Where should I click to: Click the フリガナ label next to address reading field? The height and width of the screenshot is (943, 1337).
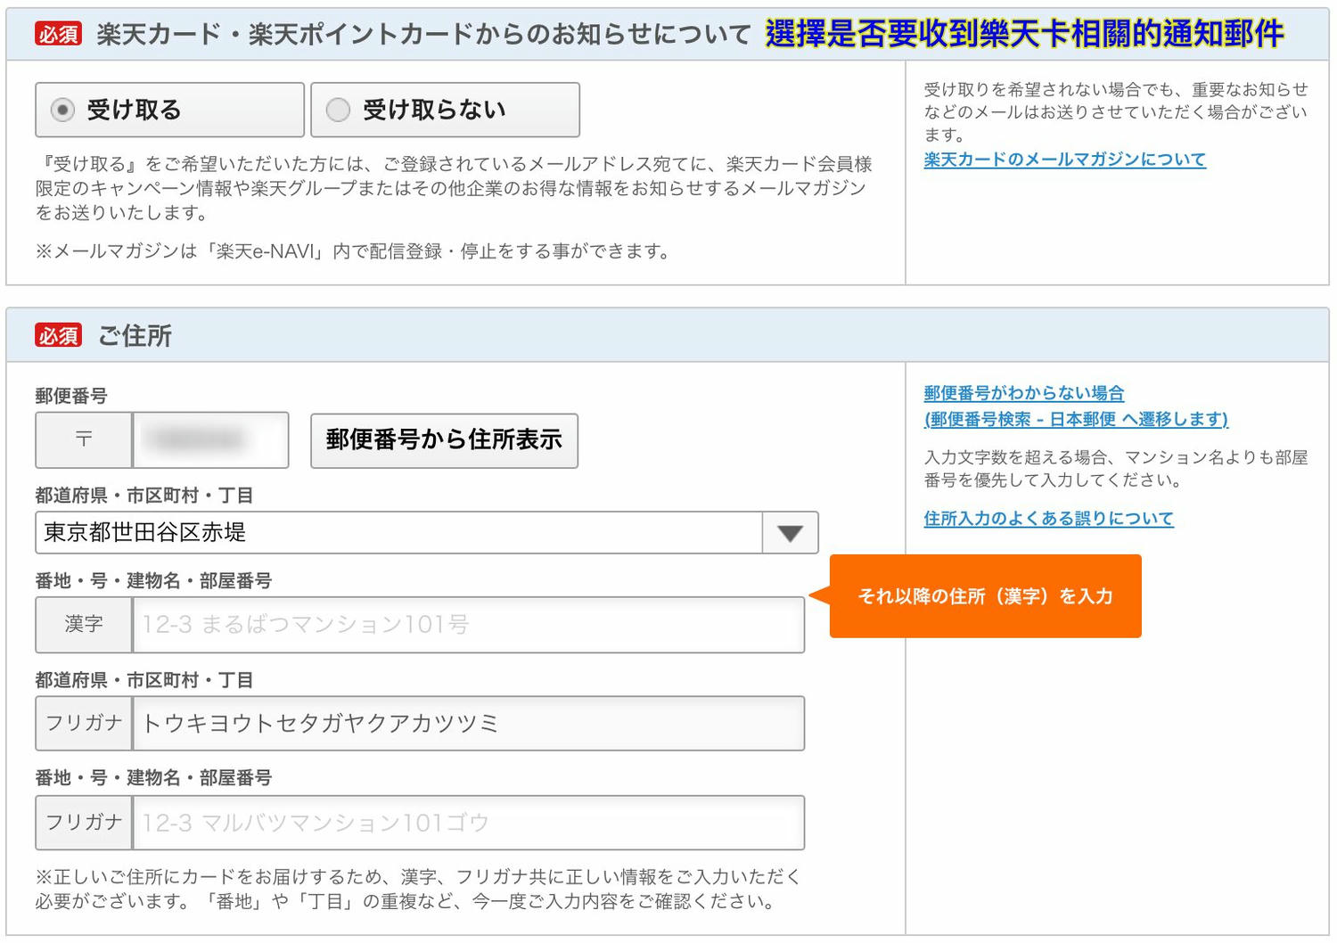pyautogui.click(x=83, y=724)
